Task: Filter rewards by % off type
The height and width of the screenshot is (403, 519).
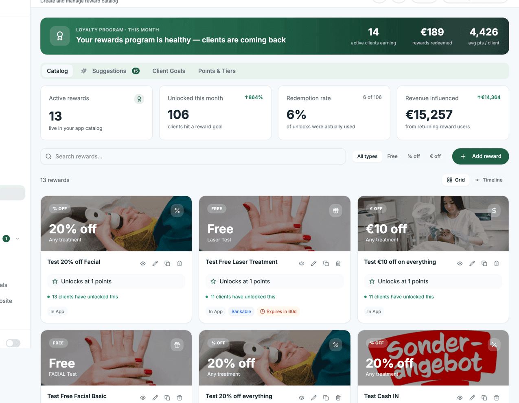Action: click(x=414, y=156)
